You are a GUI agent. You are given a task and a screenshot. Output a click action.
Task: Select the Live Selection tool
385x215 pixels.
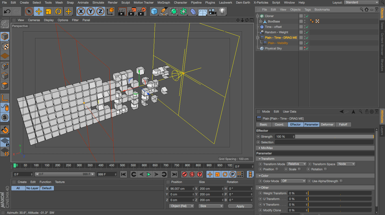click(29, 11)
